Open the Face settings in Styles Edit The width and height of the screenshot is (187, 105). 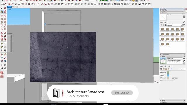164,69
